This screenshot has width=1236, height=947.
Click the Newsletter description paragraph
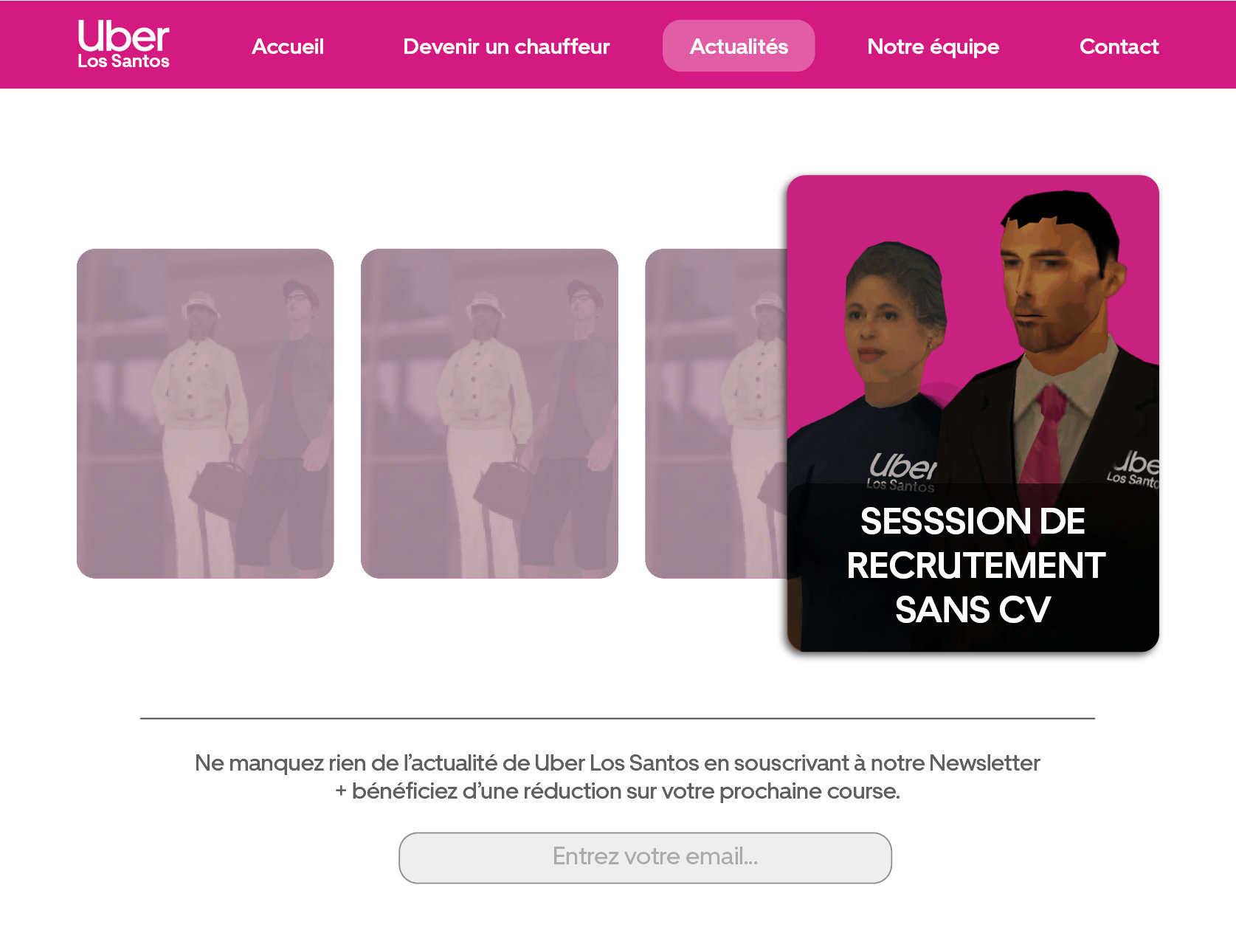pos(618,776)
